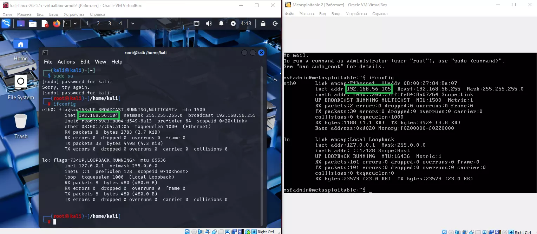Open Файл menu in Kali VirtualBox window
Screen dimensions: 537x234
7,14
